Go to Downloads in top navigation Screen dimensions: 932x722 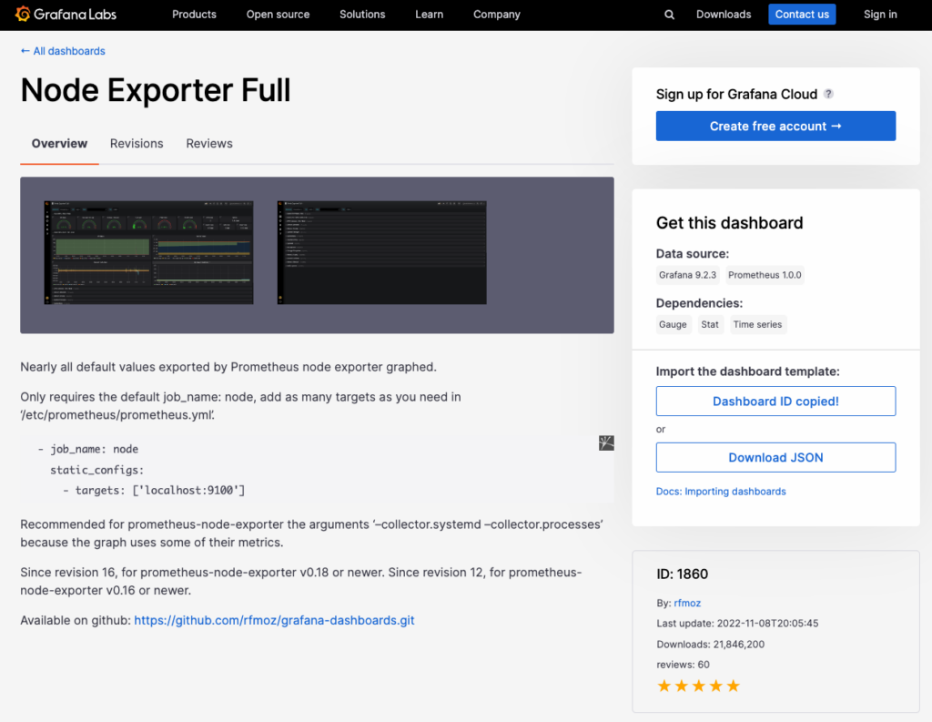click(724, 15)
